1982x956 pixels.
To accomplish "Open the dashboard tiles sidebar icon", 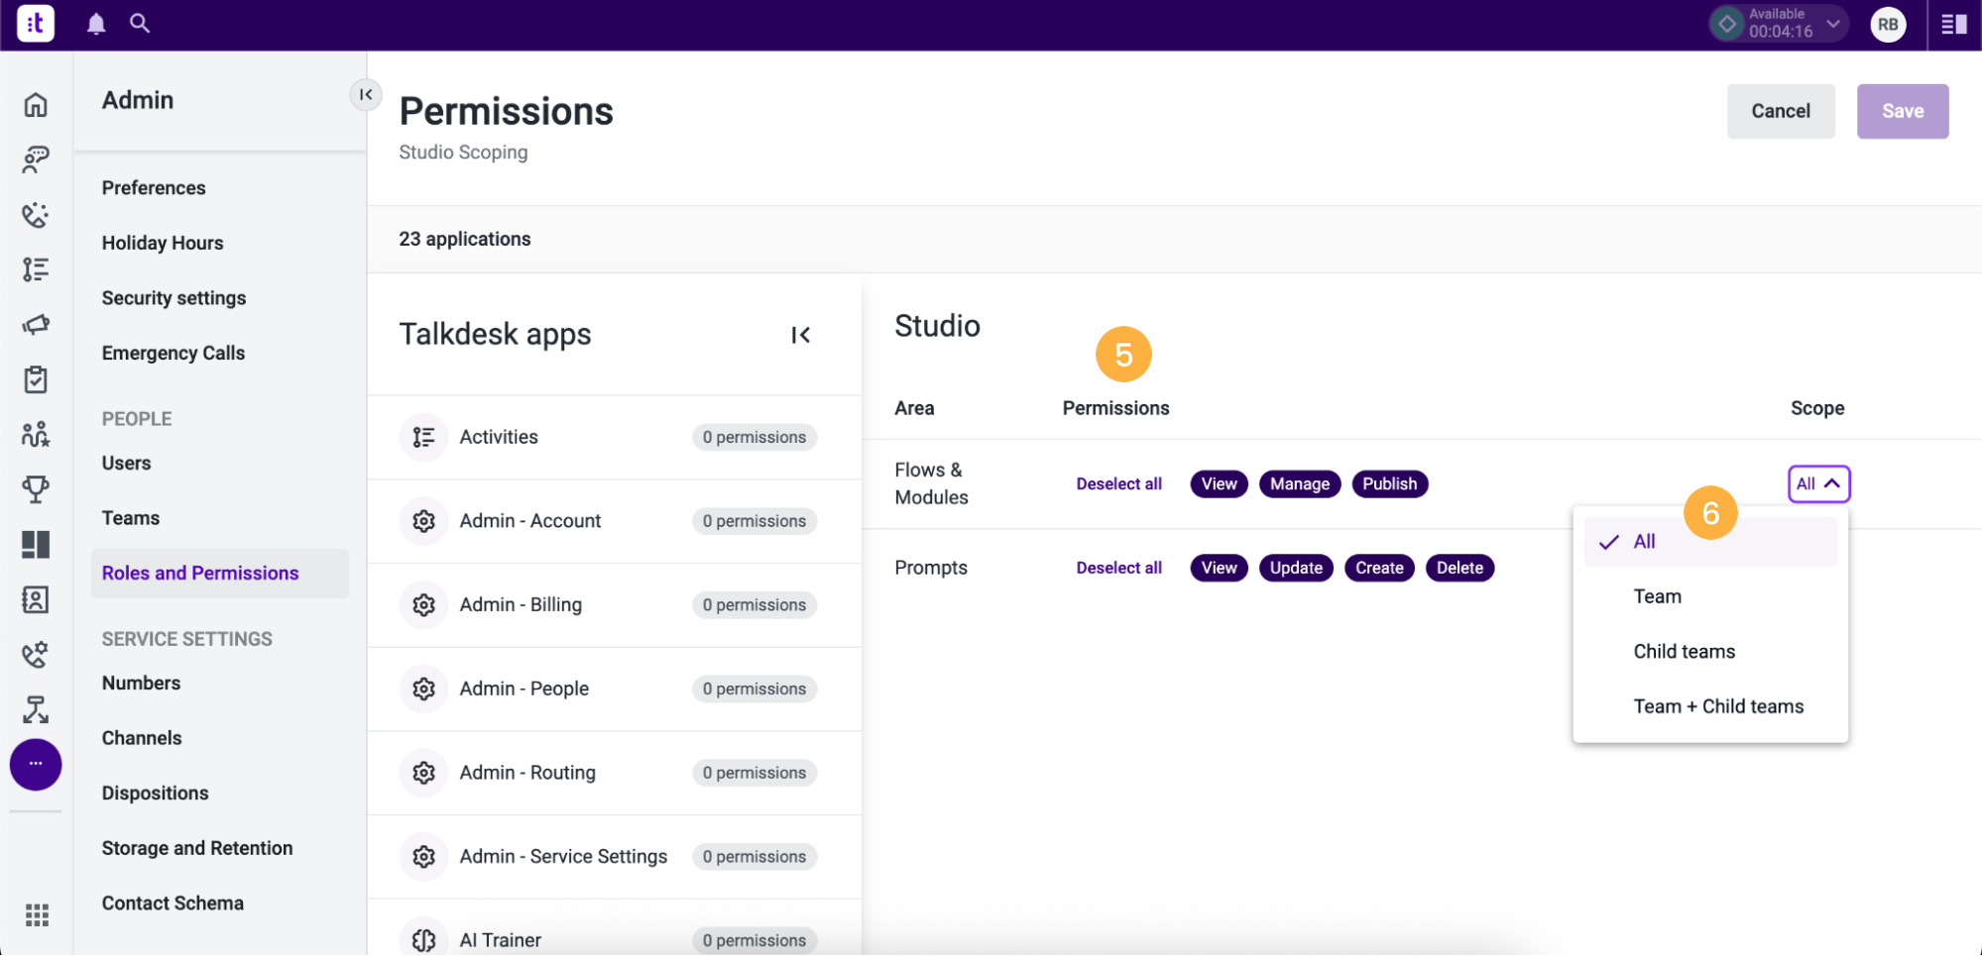I will (x=36, y=544).
